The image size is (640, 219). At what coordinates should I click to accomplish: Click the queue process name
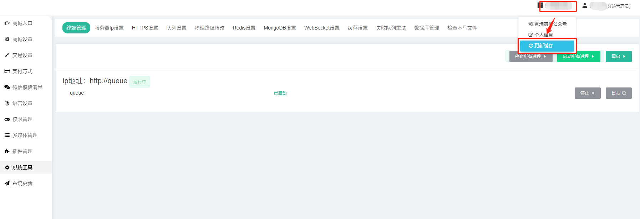77,93
